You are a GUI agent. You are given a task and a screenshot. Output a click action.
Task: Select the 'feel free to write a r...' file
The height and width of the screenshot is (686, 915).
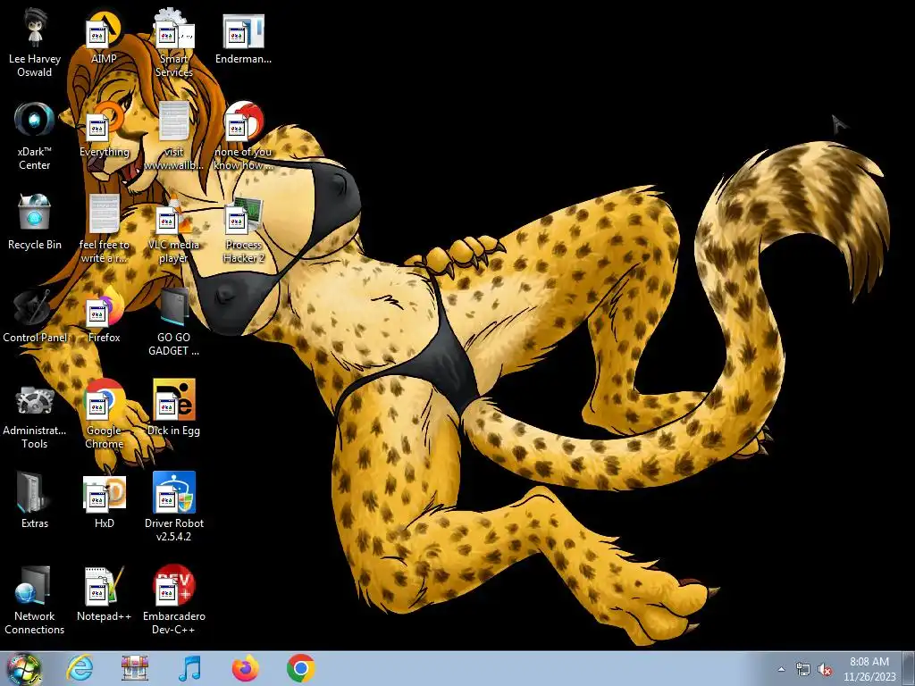(105, 229)
